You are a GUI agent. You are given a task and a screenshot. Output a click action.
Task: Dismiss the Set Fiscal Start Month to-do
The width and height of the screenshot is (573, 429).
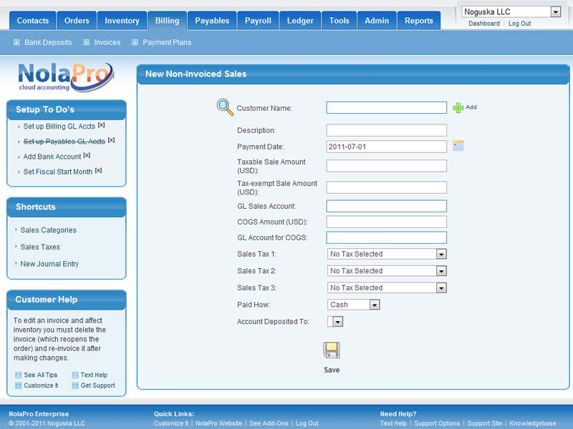[x=98, y=170]
